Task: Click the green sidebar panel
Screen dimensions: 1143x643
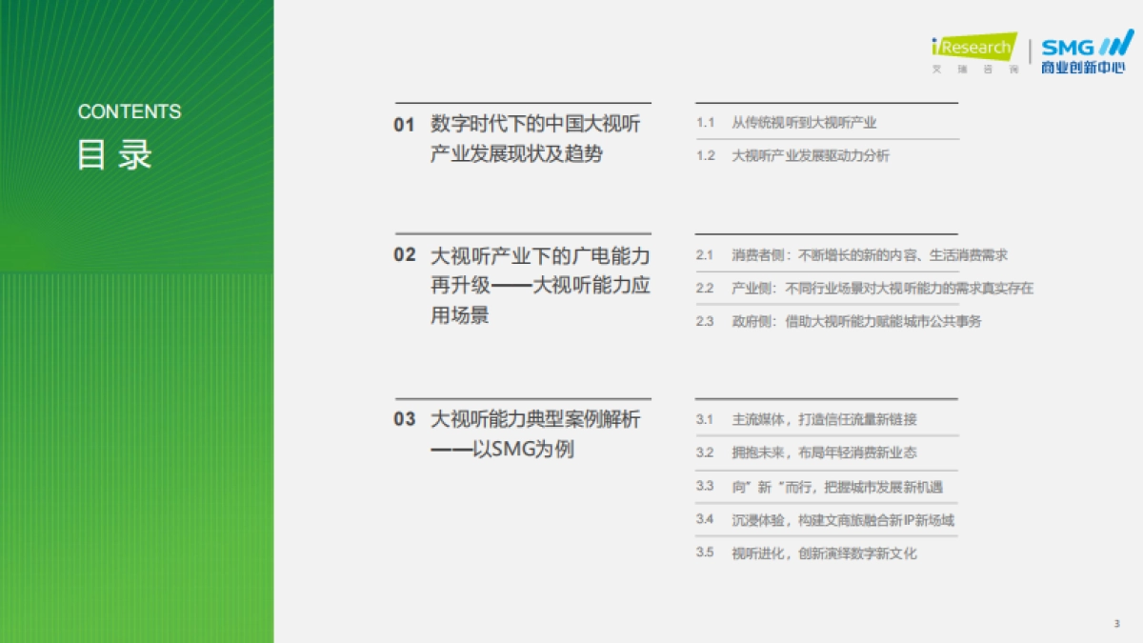Action: pos(137,381)
